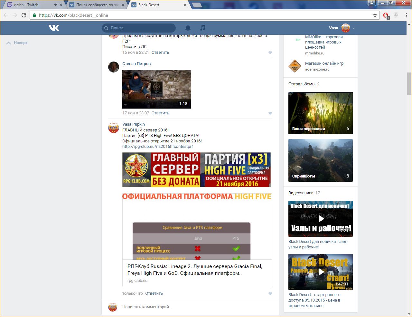Screen dimensions: 412x317
Task: Click the scrollbar down arrow
Action: [409, 314]
